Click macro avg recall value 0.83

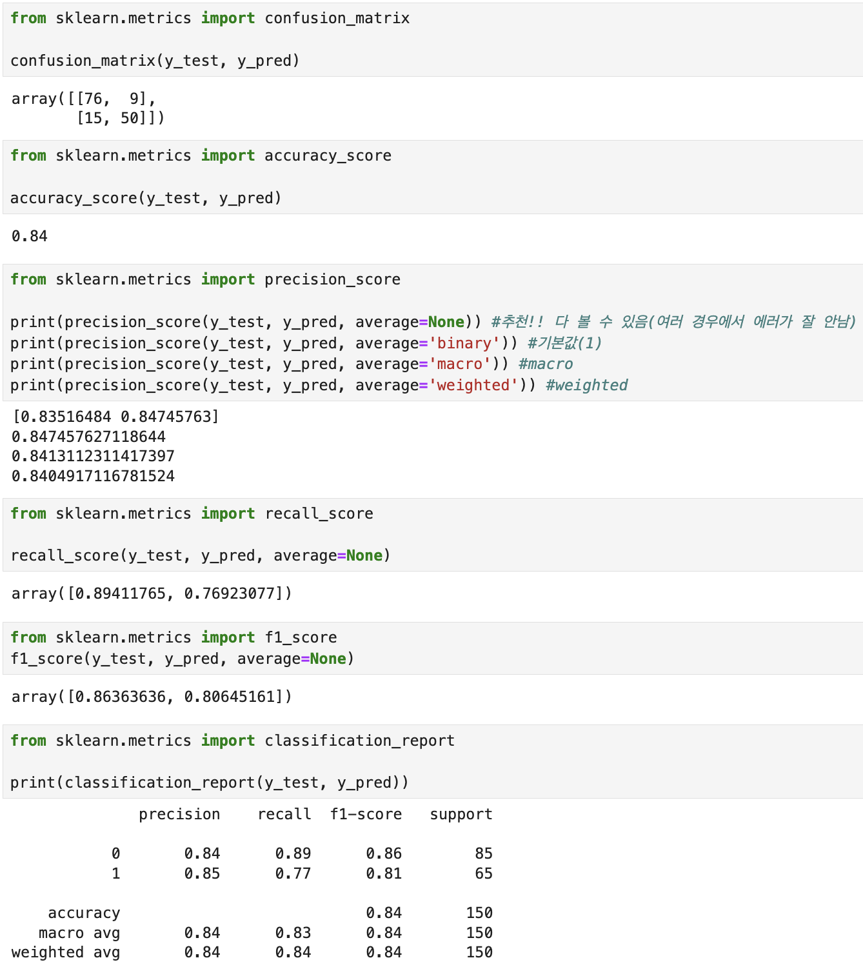click(x=293, y=933)
